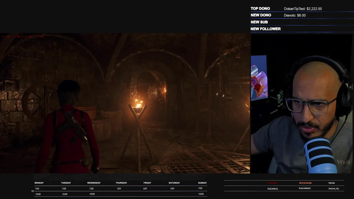Click the TOP DONO label
354x199 pixels.
pos(260,9)
